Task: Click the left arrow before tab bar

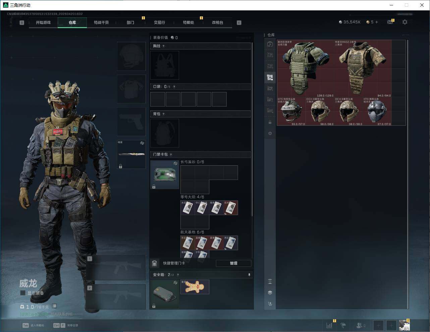Action: pyautogui.click(x=22, y=23)
